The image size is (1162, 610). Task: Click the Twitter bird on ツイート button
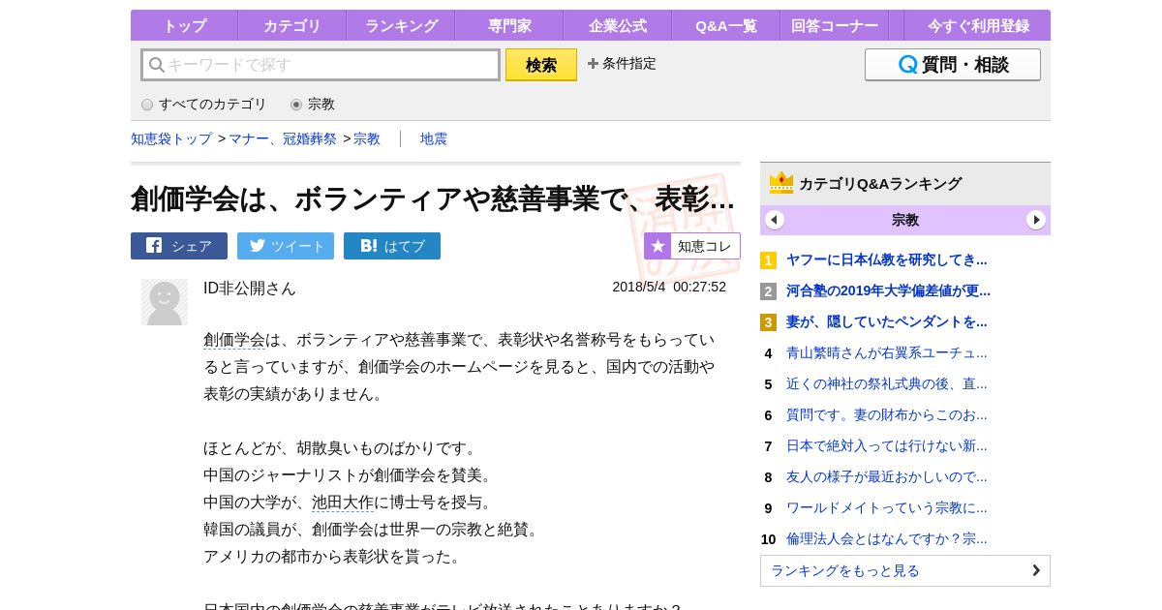[x=257, y=245]
